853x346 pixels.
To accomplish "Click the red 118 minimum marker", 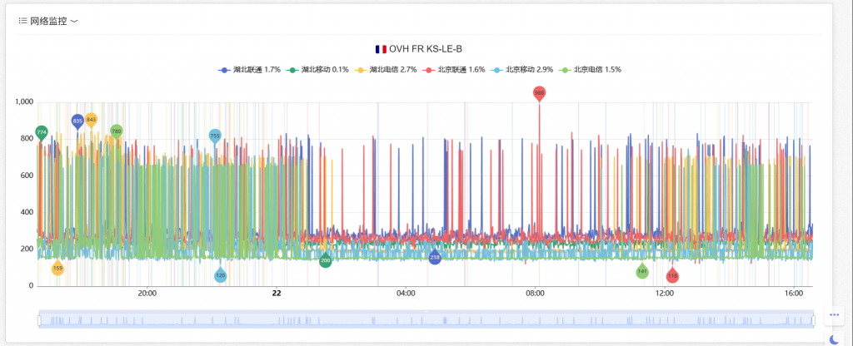I will [672, 276].
